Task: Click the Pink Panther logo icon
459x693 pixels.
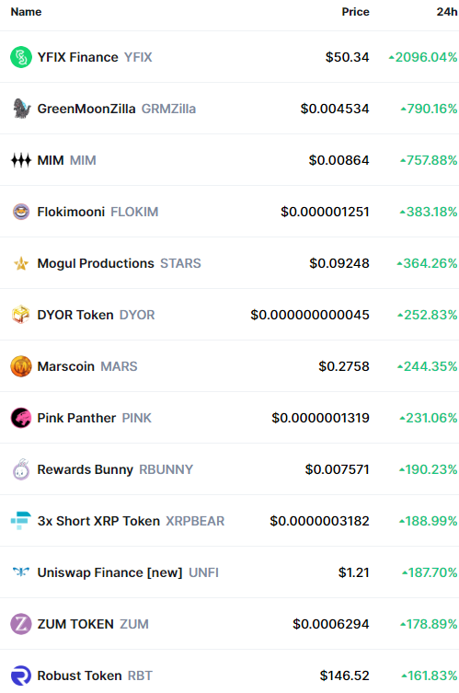Action: tap(21, 418)
